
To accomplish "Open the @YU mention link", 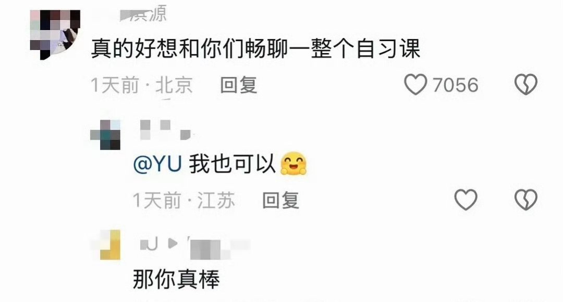I will click(x=157, y=164).
